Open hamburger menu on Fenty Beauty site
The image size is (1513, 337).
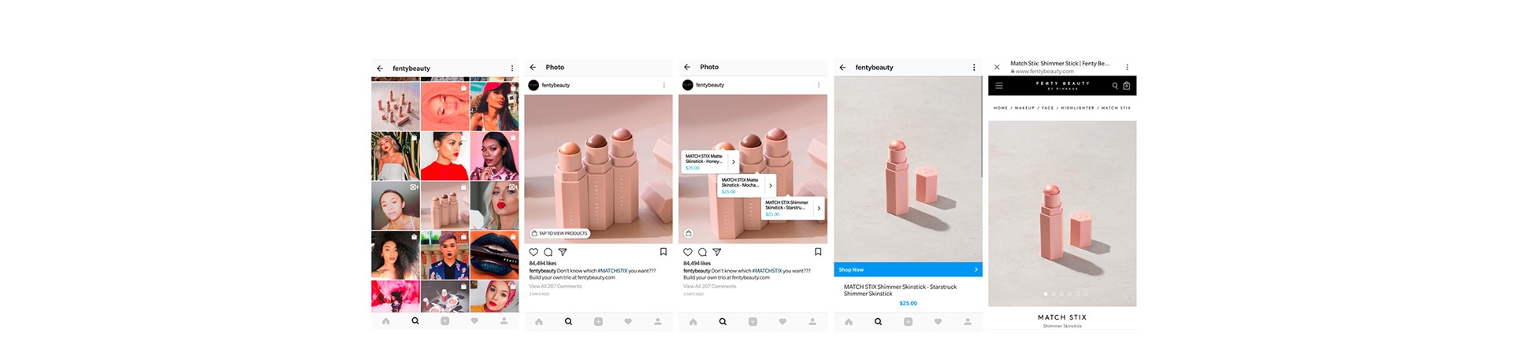999,86
